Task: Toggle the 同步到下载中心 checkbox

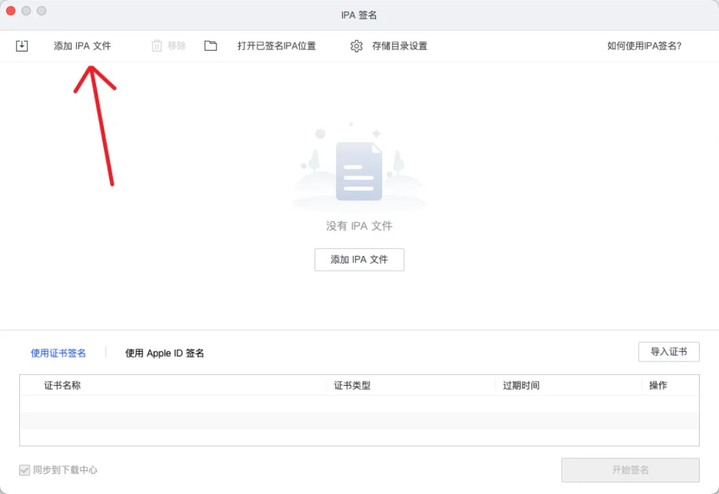Action: [x=25, y=470]
